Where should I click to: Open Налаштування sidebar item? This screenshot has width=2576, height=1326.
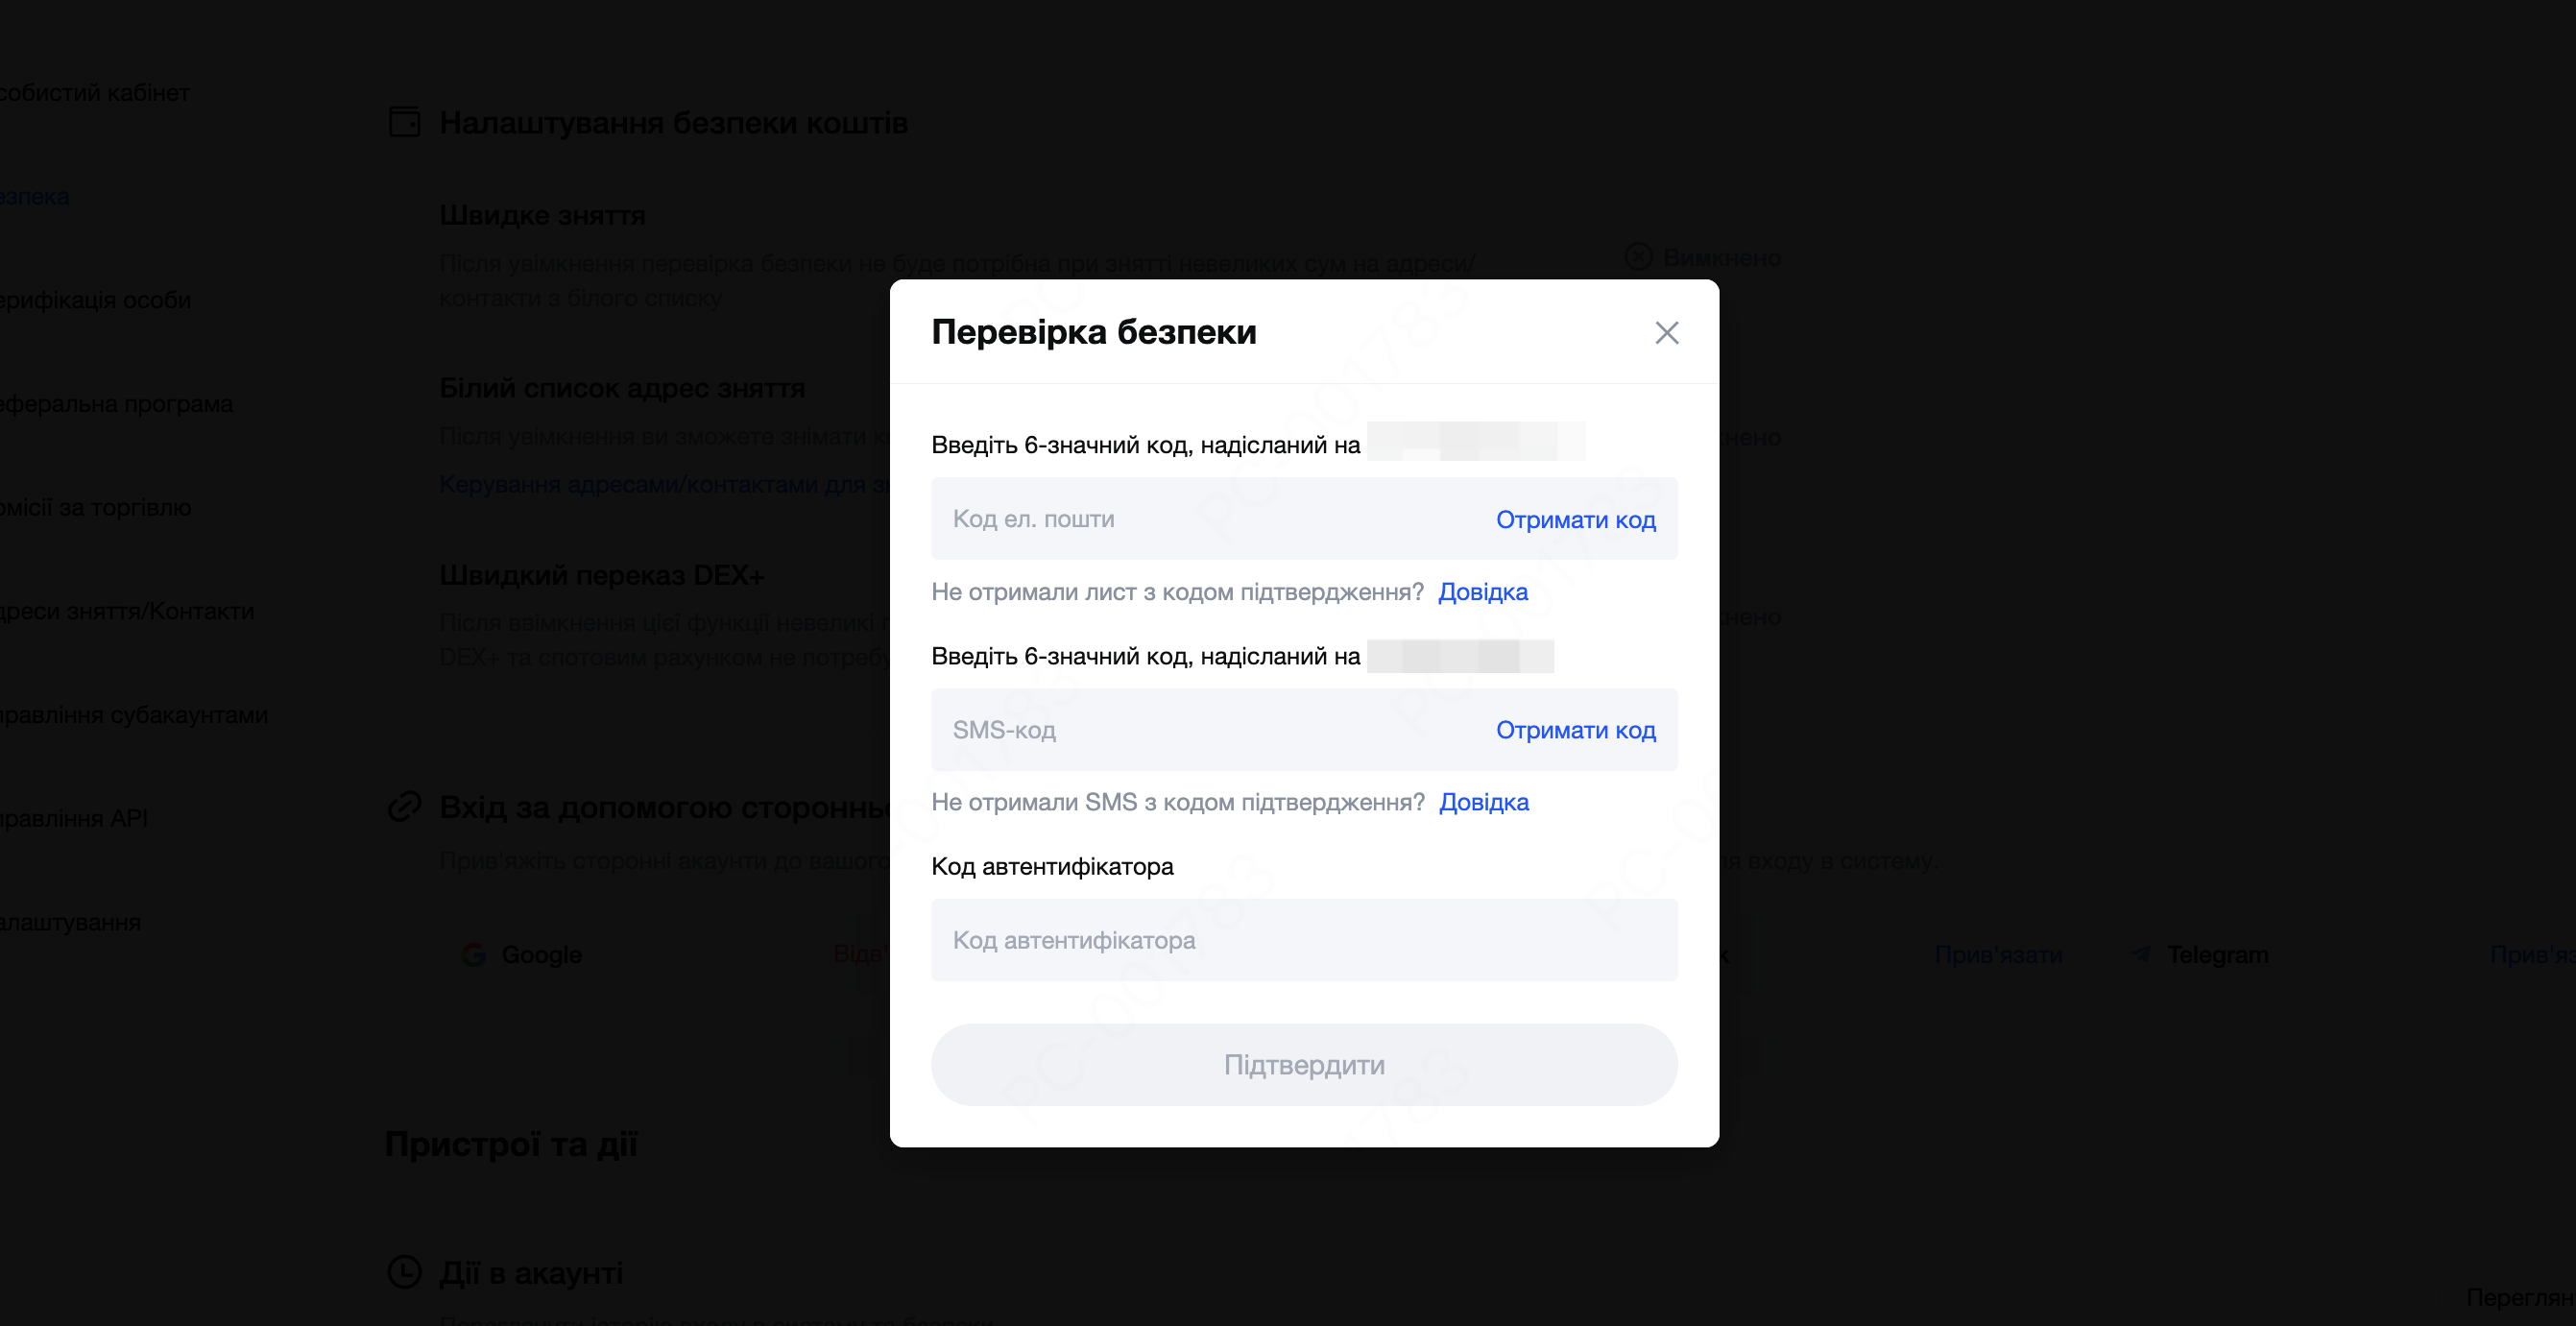pyautogui.click(x=70, y=922)
